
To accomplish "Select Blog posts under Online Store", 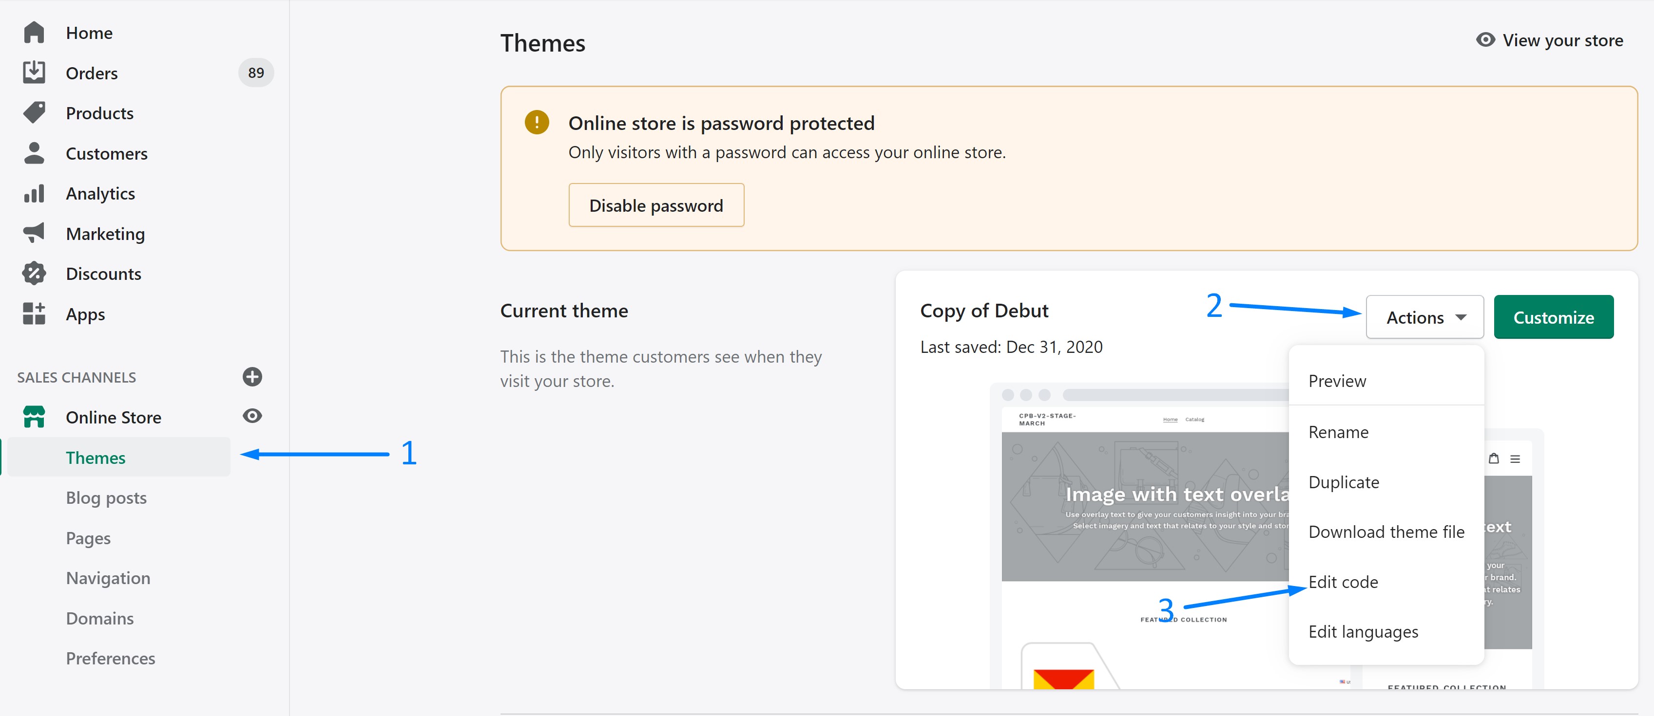I will (106, 498).
